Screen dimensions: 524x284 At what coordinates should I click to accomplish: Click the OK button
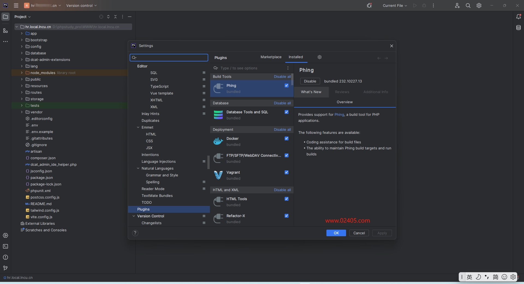[336, 233]
